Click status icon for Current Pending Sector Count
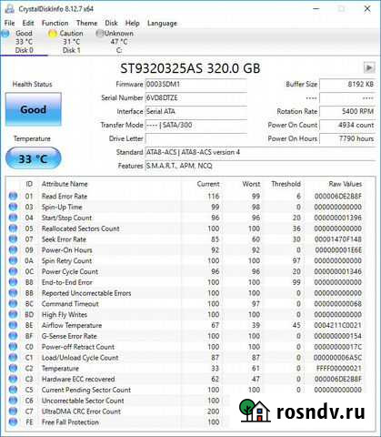 (13, 390)
